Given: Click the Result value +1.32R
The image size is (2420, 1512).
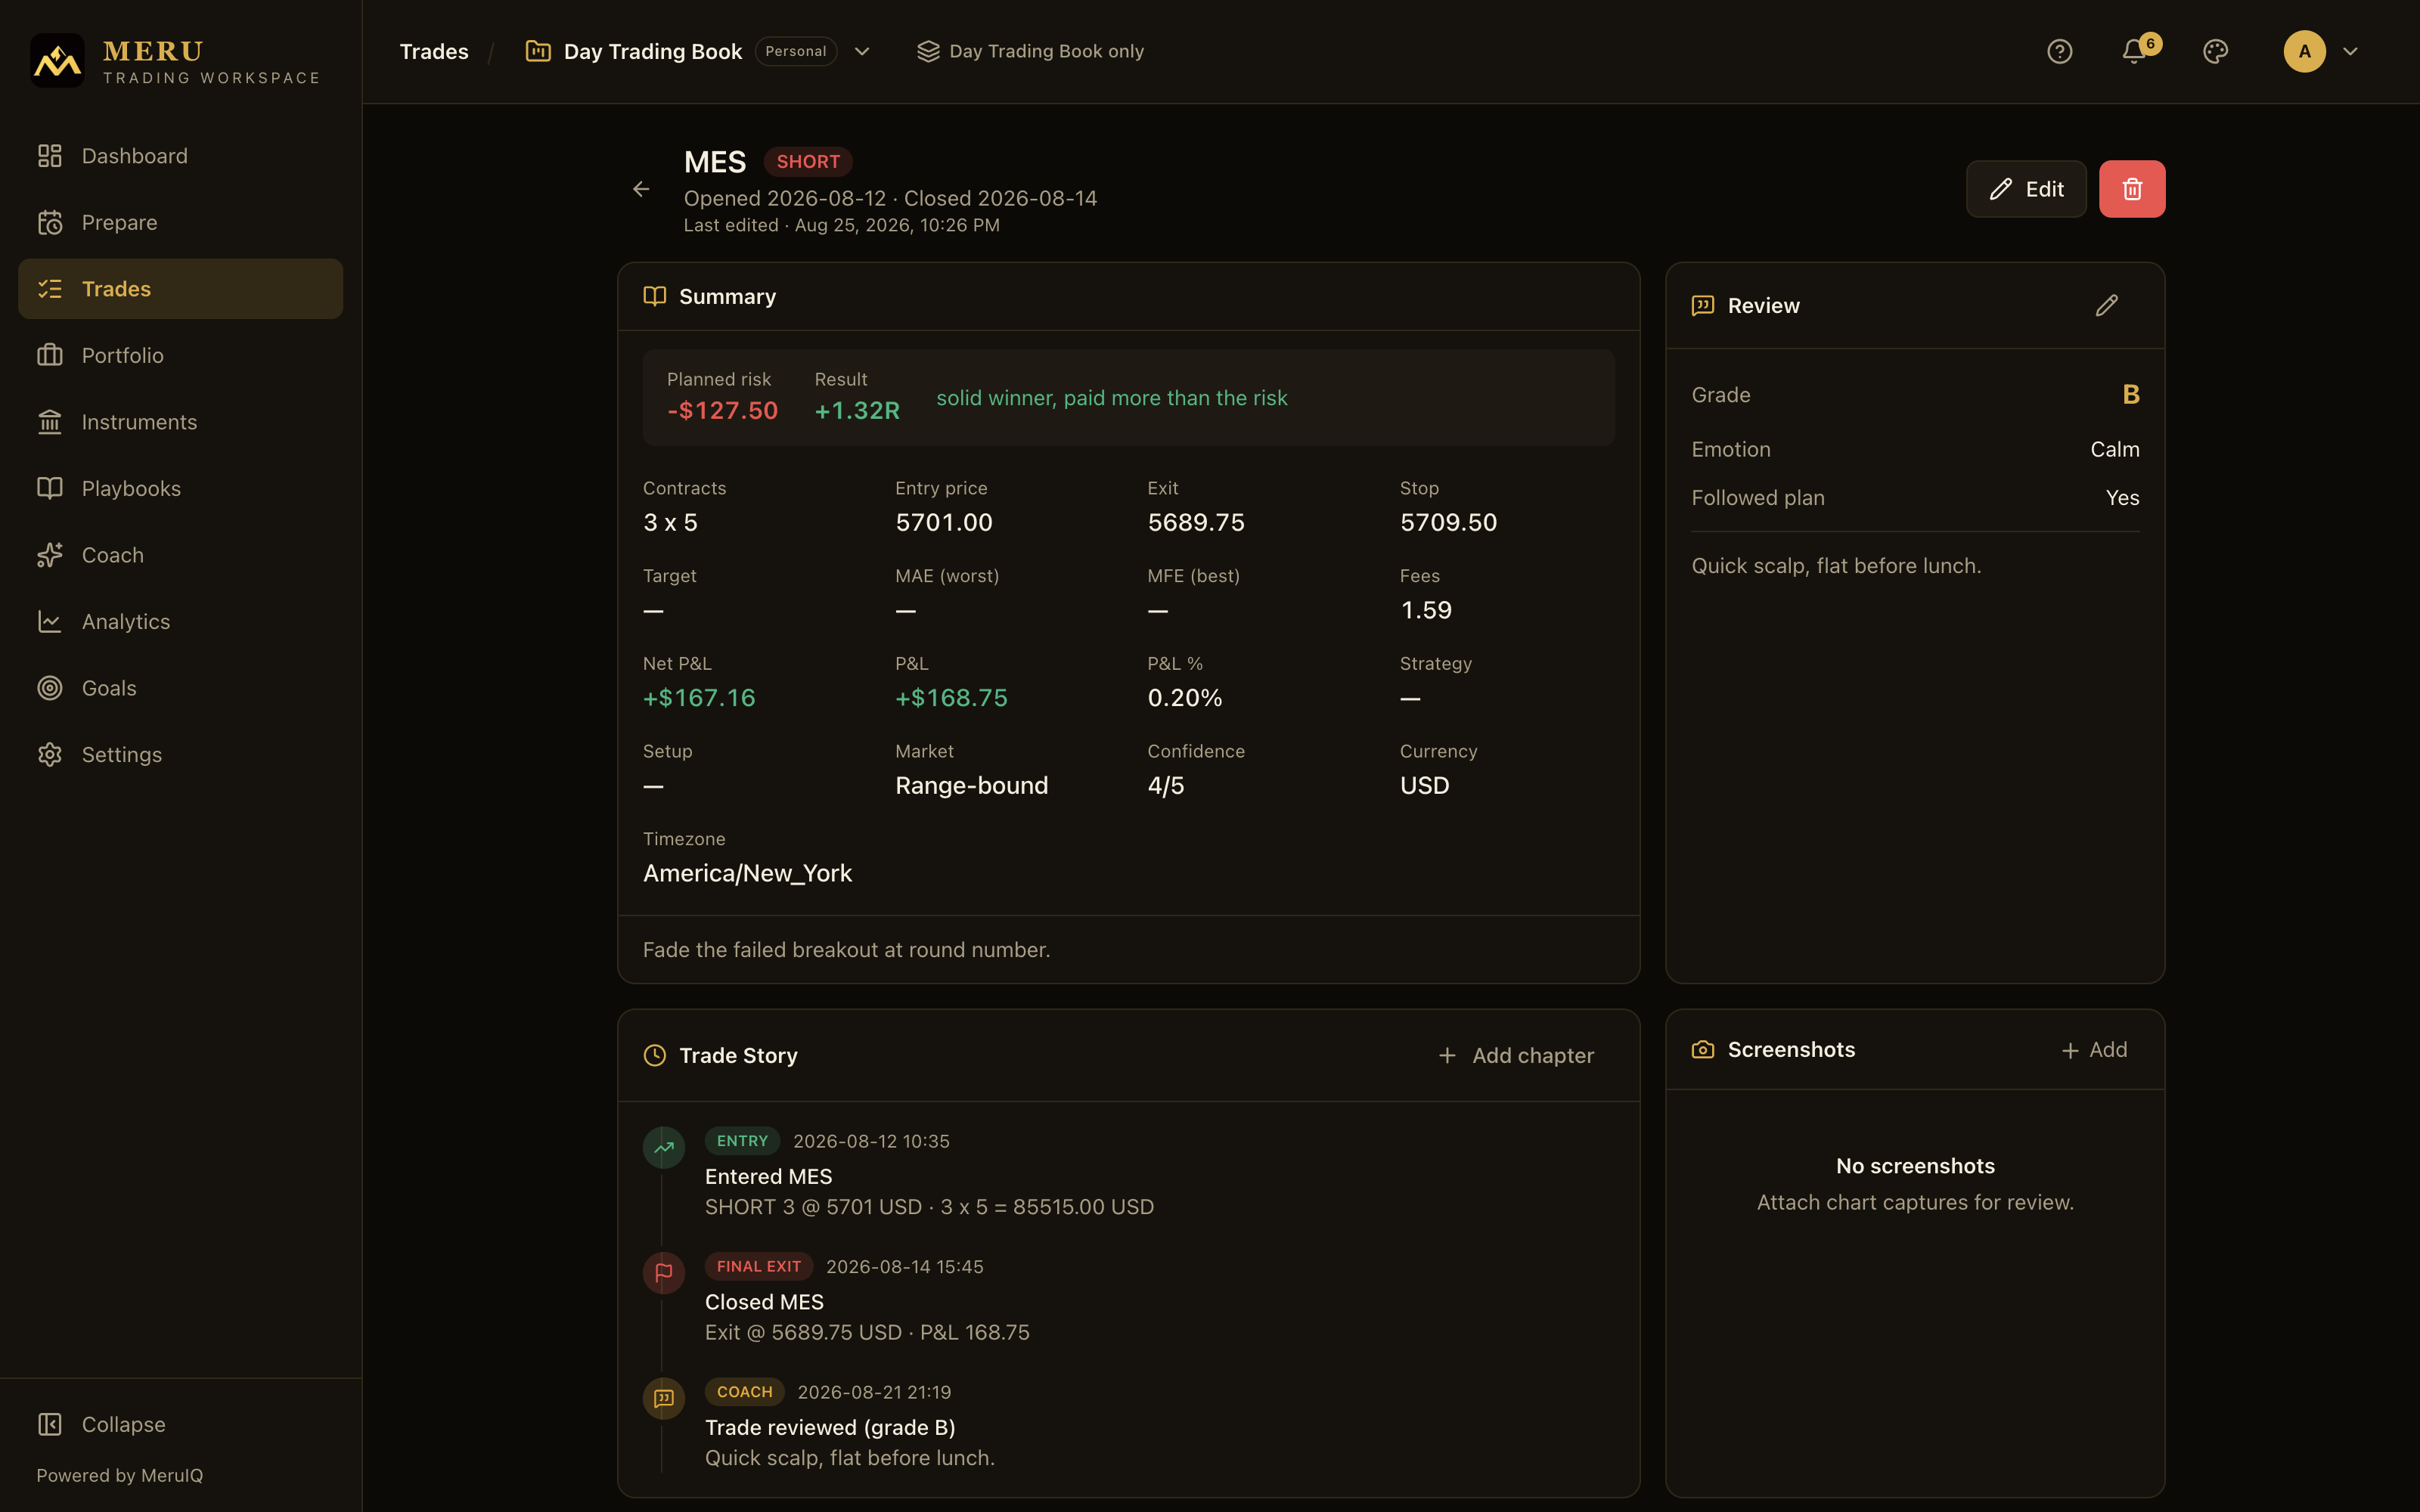Looking at the screenshot, I should click(x=857, y=411).
